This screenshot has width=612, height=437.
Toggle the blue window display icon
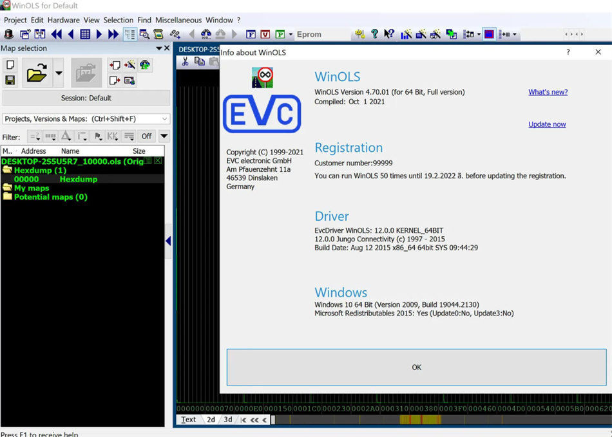click(x=490, y=33)
